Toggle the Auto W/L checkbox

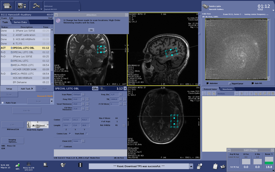click(253, 84)
